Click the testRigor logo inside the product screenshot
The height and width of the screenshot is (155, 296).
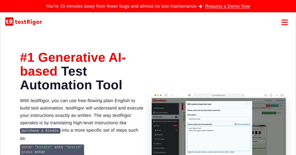click(x=160, y=101)
